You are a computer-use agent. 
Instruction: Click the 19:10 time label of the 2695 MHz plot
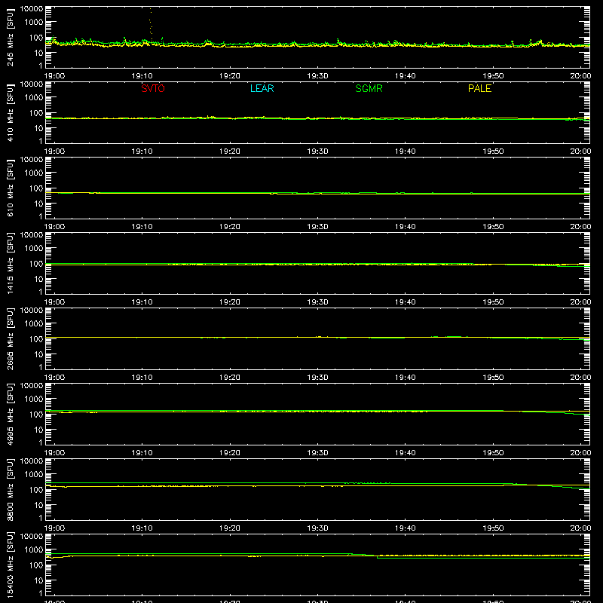point(142,378)
